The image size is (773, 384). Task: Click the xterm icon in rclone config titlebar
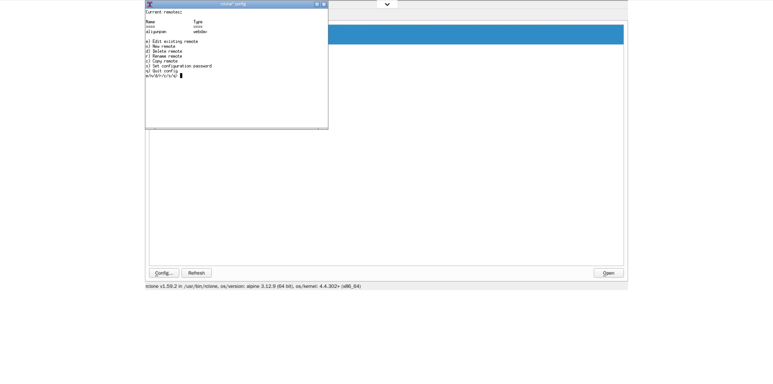tap(149, 4)
